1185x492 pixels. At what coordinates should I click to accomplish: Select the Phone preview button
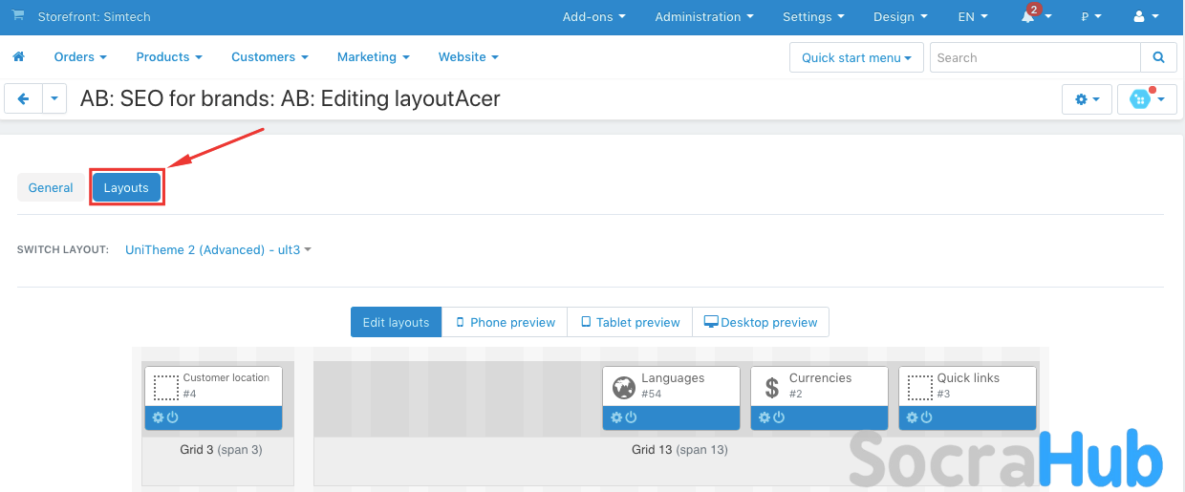[x=505, y=323]
